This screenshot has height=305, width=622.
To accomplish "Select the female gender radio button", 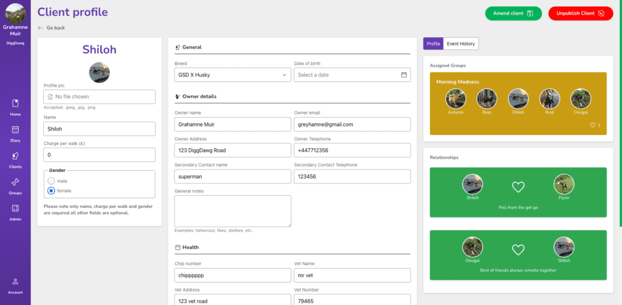I will pyautogui.click(x=52, y=191).
